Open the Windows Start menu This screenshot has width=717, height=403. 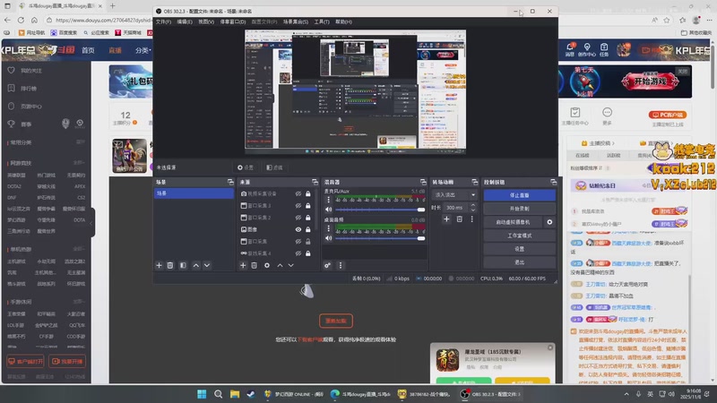[x=202, y=394]
